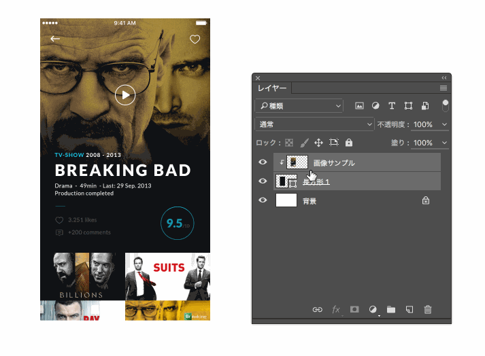The height and width of the screenshot is (356, 485).
Task: Tap the heart favorite icon in mockup header
Action: click(x=195, y=39)
